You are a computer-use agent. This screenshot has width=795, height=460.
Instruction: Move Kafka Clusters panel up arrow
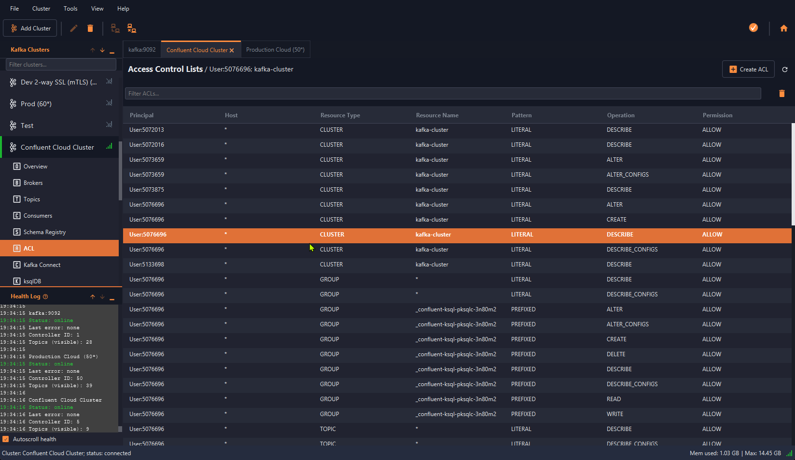click(x=93, y=50)
